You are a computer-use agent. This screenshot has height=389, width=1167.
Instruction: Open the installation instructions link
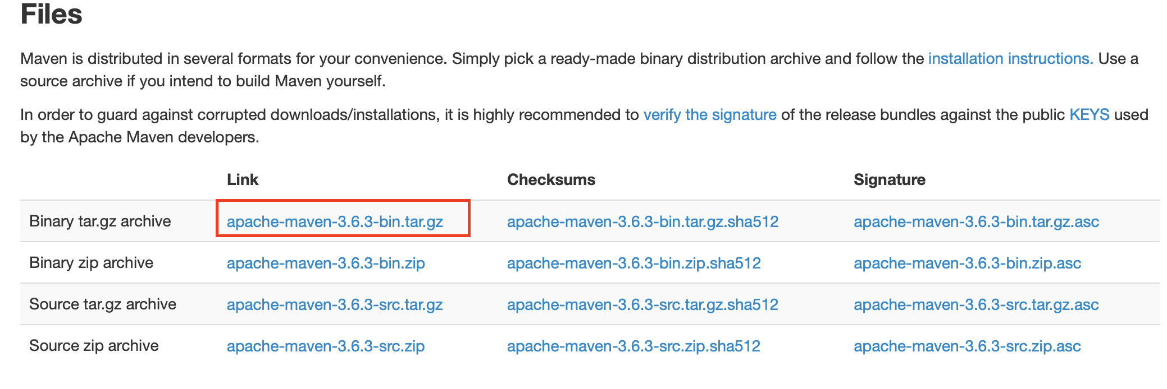(1009, 58)
